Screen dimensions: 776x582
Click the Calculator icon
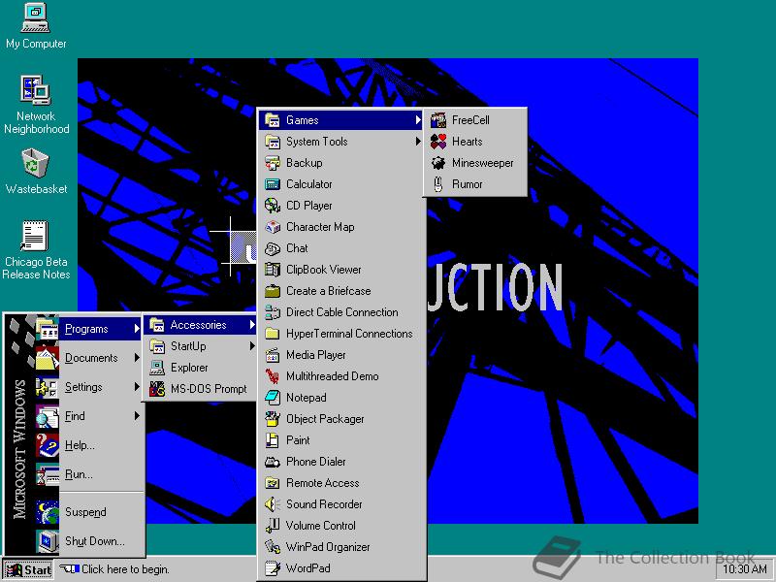pyautogui.click(x=273, y=184)
